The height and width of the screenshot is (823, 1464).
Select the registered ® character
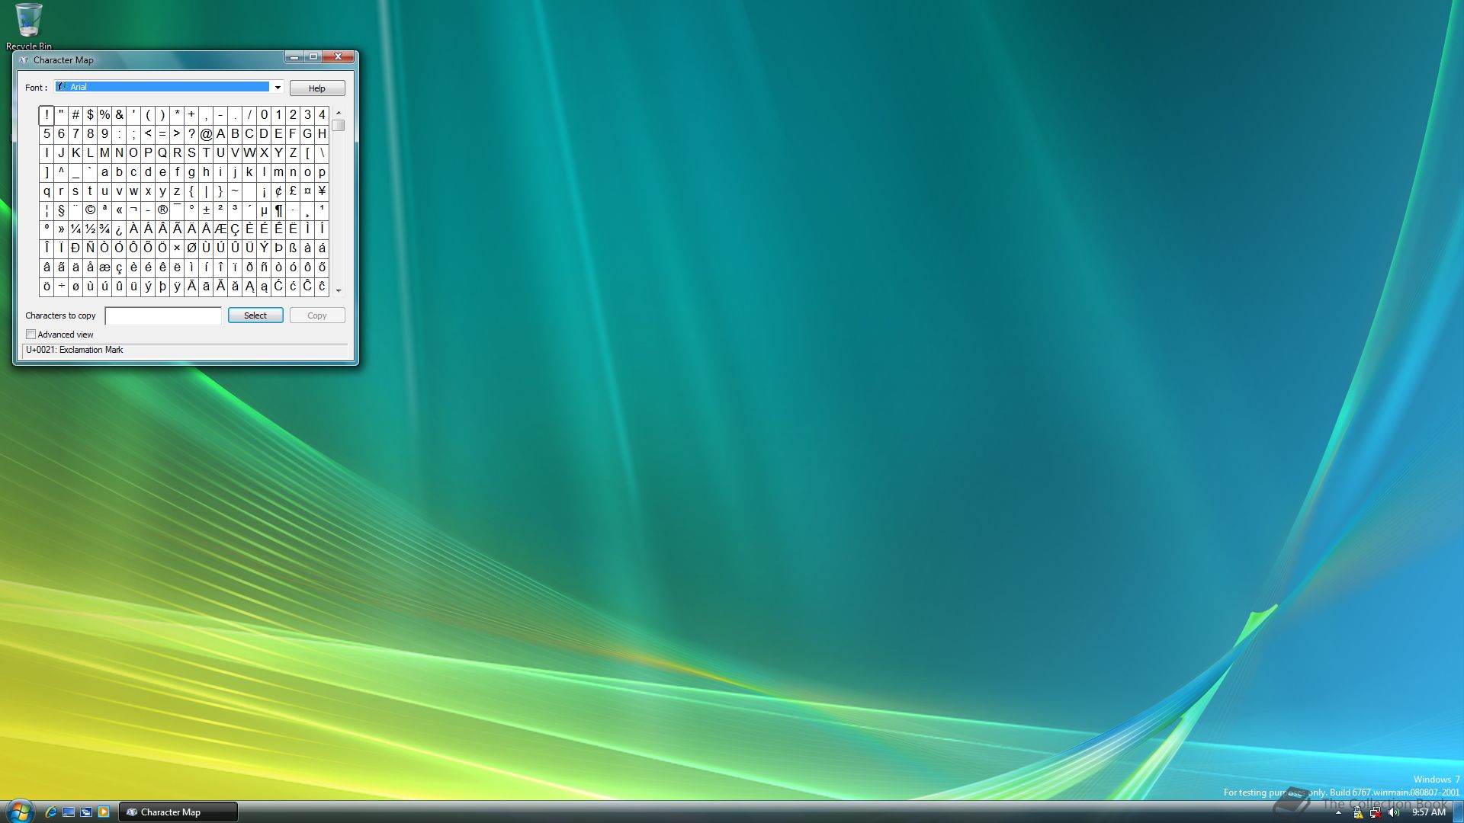click(162, 210)
